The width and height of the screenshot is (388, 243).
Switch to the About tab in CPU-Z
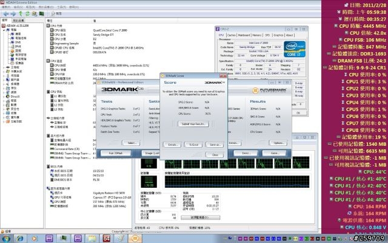(290, 35)
